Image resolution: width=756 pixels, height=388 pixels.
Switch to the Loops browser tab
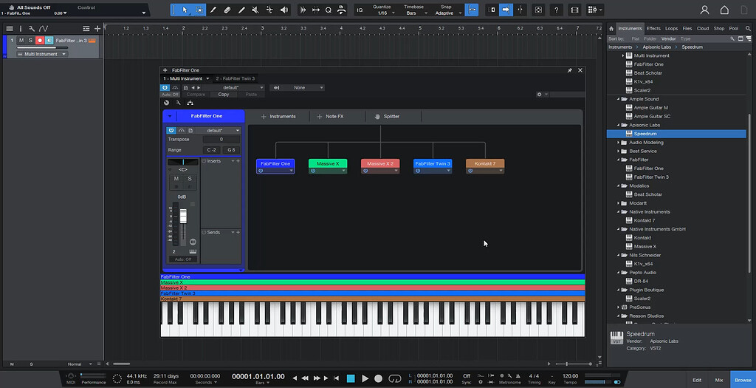click(x=671, y=29)
